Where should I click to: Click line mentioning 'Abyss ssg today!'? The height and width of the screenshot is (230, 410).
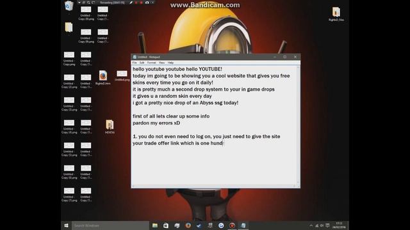[185, 103]
